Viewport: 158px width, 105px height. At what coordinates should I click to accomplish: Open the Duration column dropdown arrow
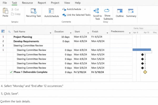click(71, 33)
